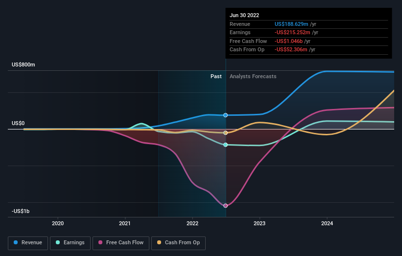Click the US$0 y-axis label
Image resolution: width=402 pixels, height=256 pixels.
click(x=18, y=123)
